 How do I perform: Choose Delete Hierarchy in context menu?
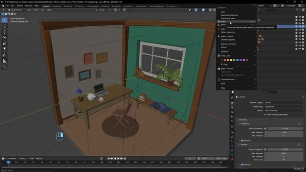(236, 32)
